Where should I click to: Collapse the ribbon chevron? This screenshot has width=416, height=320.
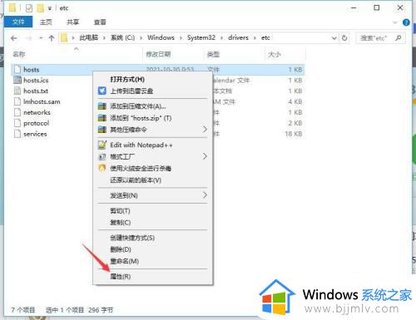point(395,22)
